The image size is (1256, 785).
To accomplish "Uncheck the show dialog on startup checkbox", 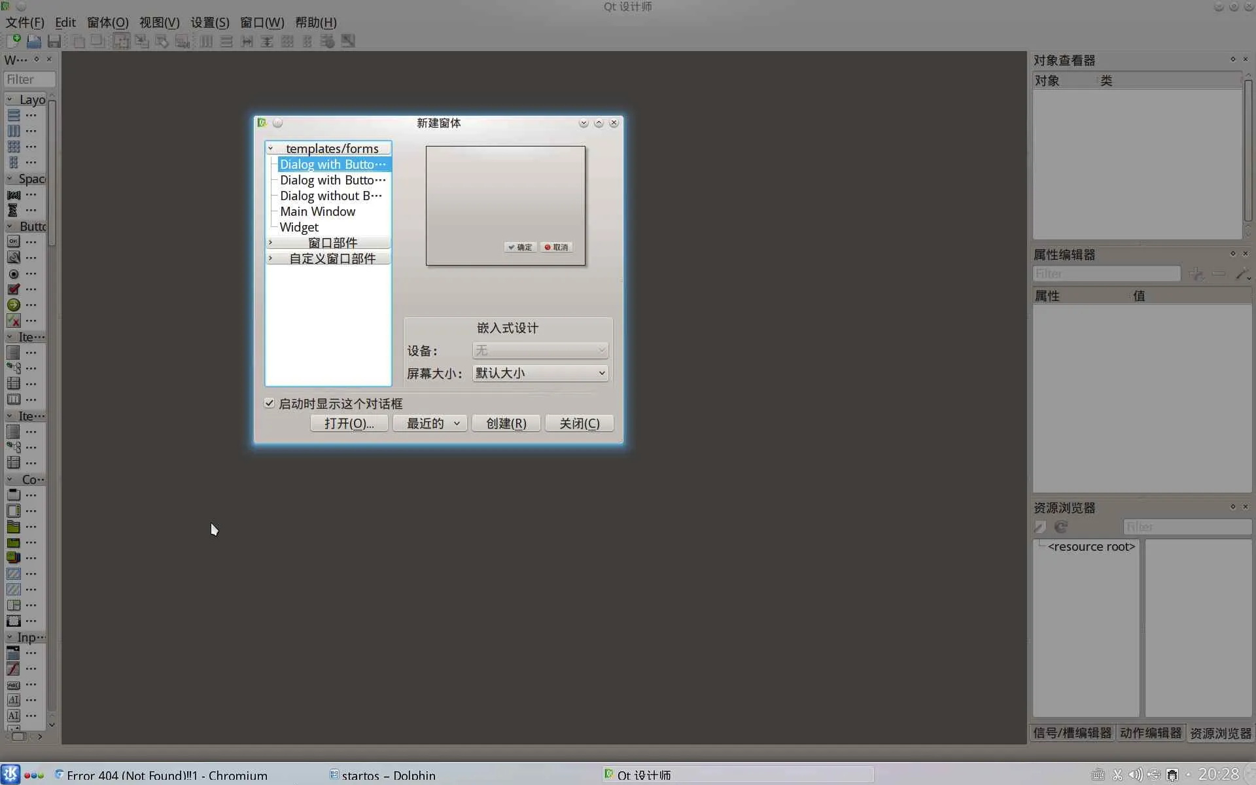I will [x=269, y=403].
